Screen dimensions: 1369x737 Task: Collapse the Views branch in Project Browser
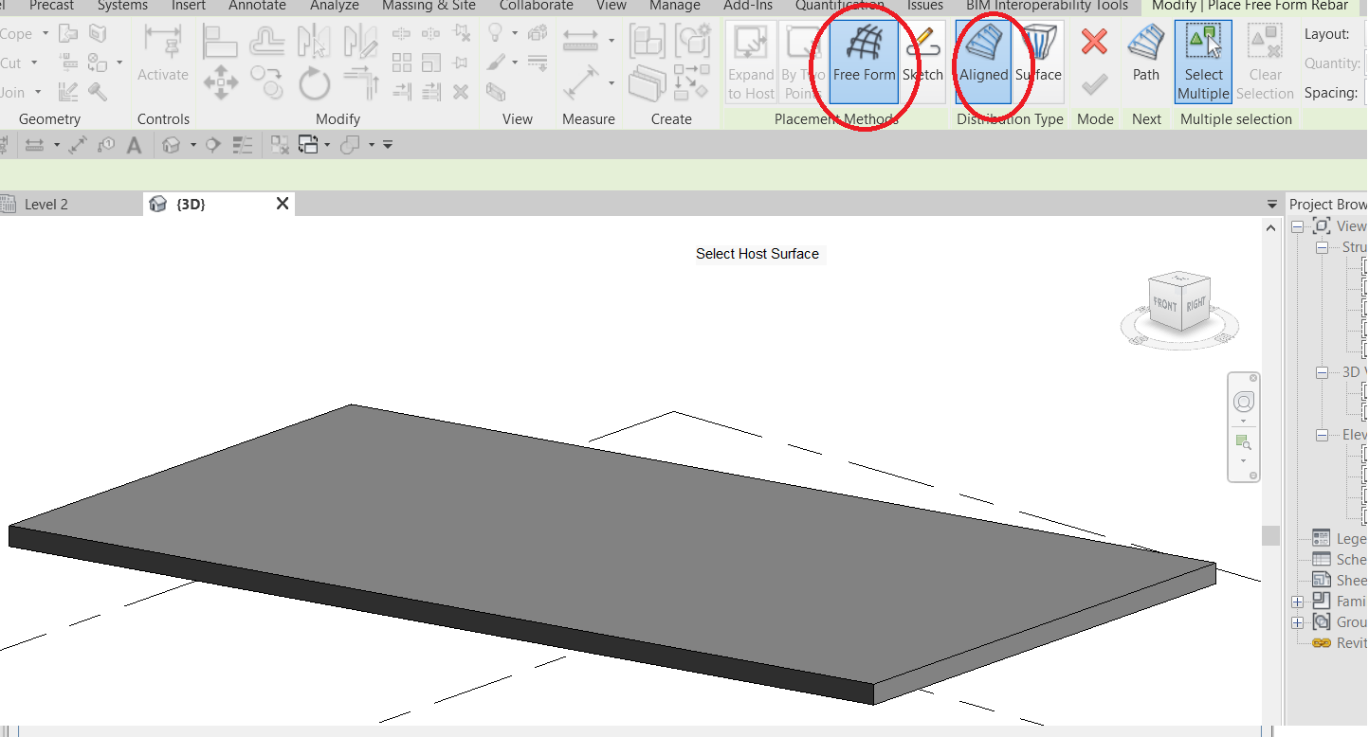[1297, 225]
